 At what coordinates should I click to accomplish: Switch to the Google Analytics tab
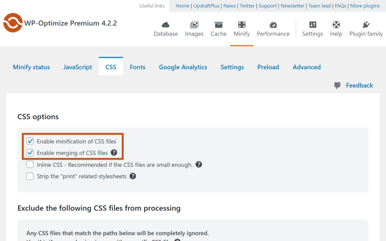pos(183,67)
